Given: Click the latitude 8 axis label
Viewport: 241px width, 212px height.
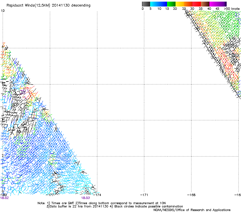Looking at the screenshot, I should point(3,47).
